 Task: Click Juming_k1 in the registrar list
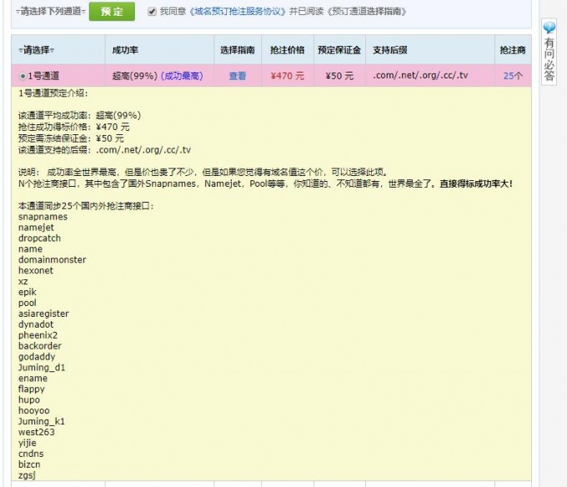pyautogui.click(x=42, y=422)
